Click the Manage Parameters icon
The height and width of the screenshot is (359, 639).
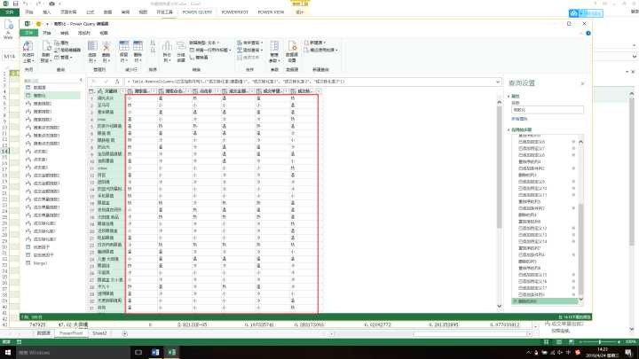[x=274, y=46]
